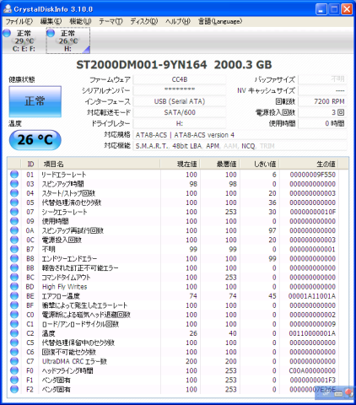This screenshot has height=405, width=356.
Task: Click status icon for C2 温度
Action: pyautogui.click(x=14, y=333)
